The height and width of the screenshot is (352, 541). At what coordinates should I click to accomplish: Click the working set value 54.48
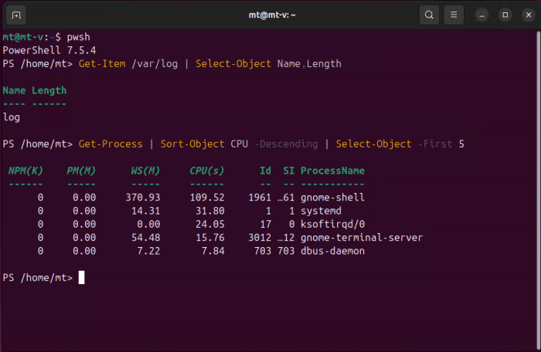click(145, 238)
